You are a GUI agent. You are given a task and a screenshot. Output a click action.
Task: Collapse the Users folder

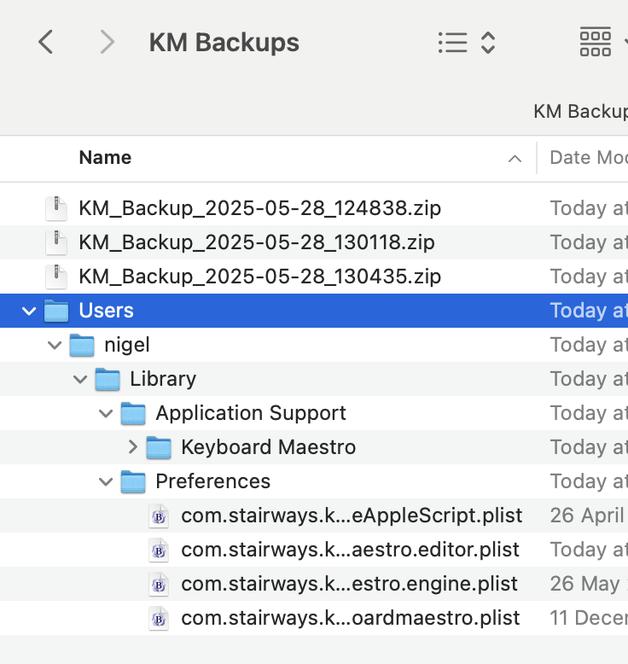pos(30,311)
